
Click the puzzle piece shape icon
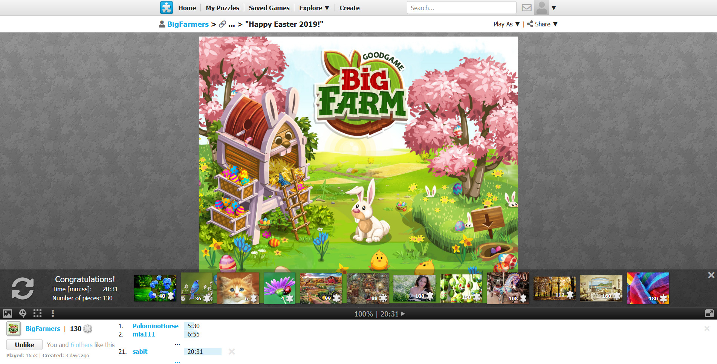coord(23,314)
